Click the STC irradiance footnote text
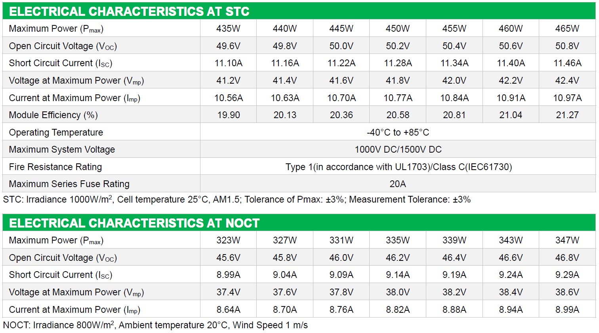 [x=237, y=199]
